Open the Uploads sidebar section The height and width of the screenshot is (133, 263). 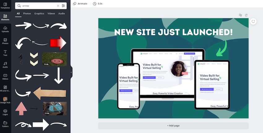point(5,29)
